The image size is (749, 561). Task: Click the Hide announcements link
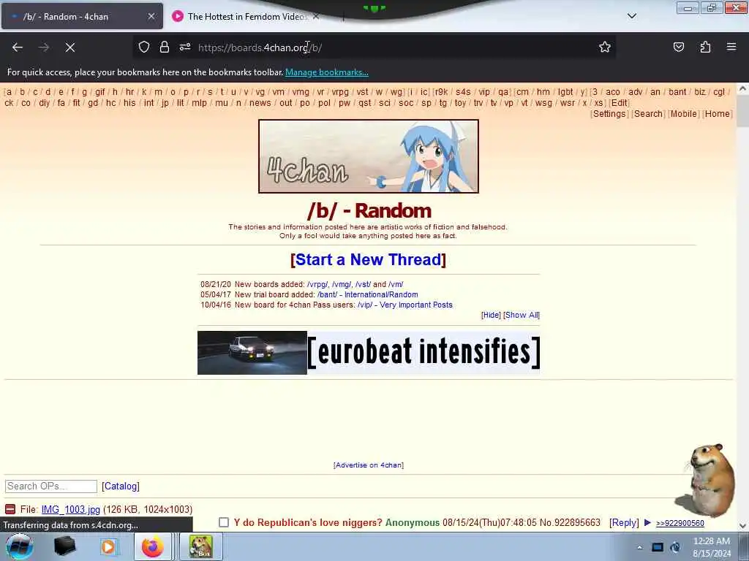(491, 315)
